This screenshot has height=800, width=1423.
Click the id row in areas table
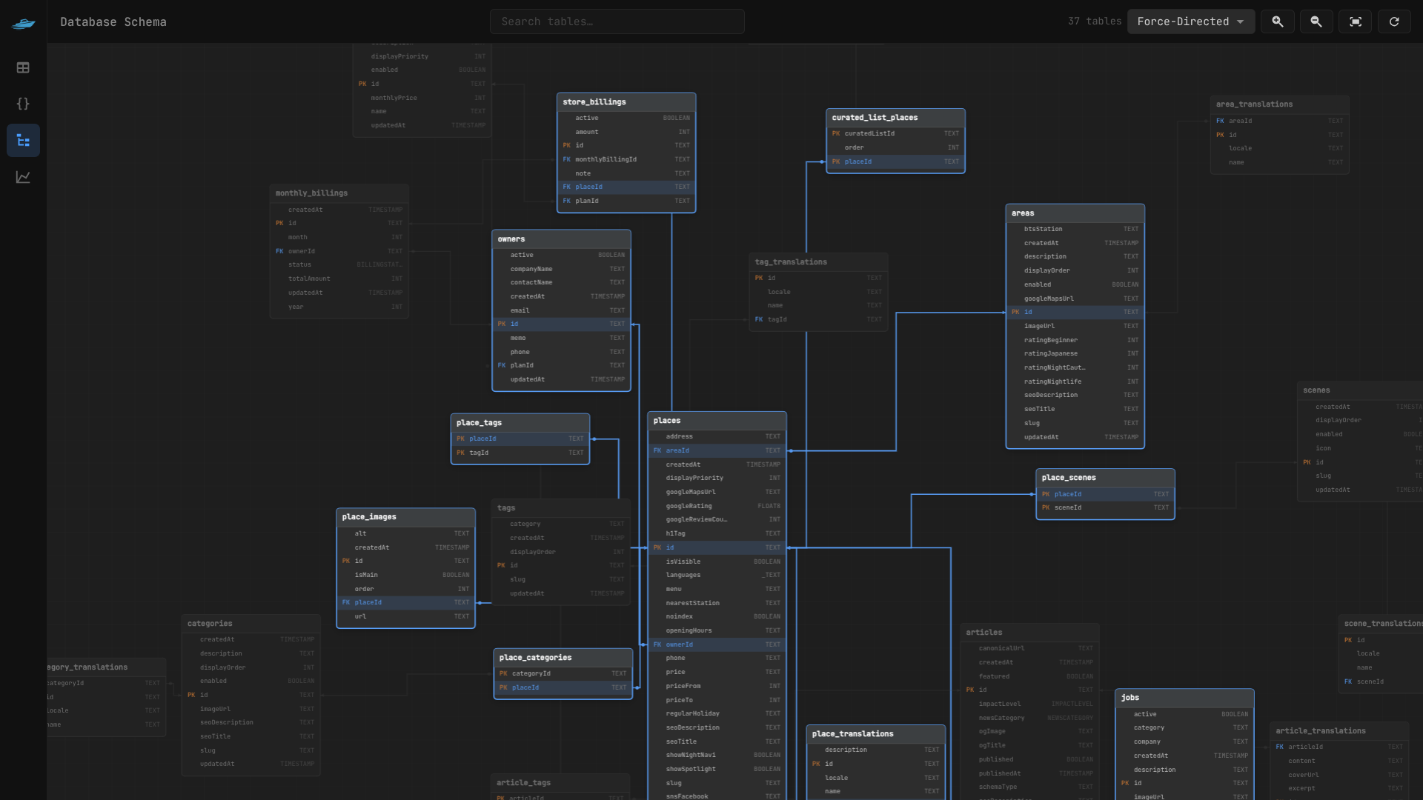pos(1075,313)
